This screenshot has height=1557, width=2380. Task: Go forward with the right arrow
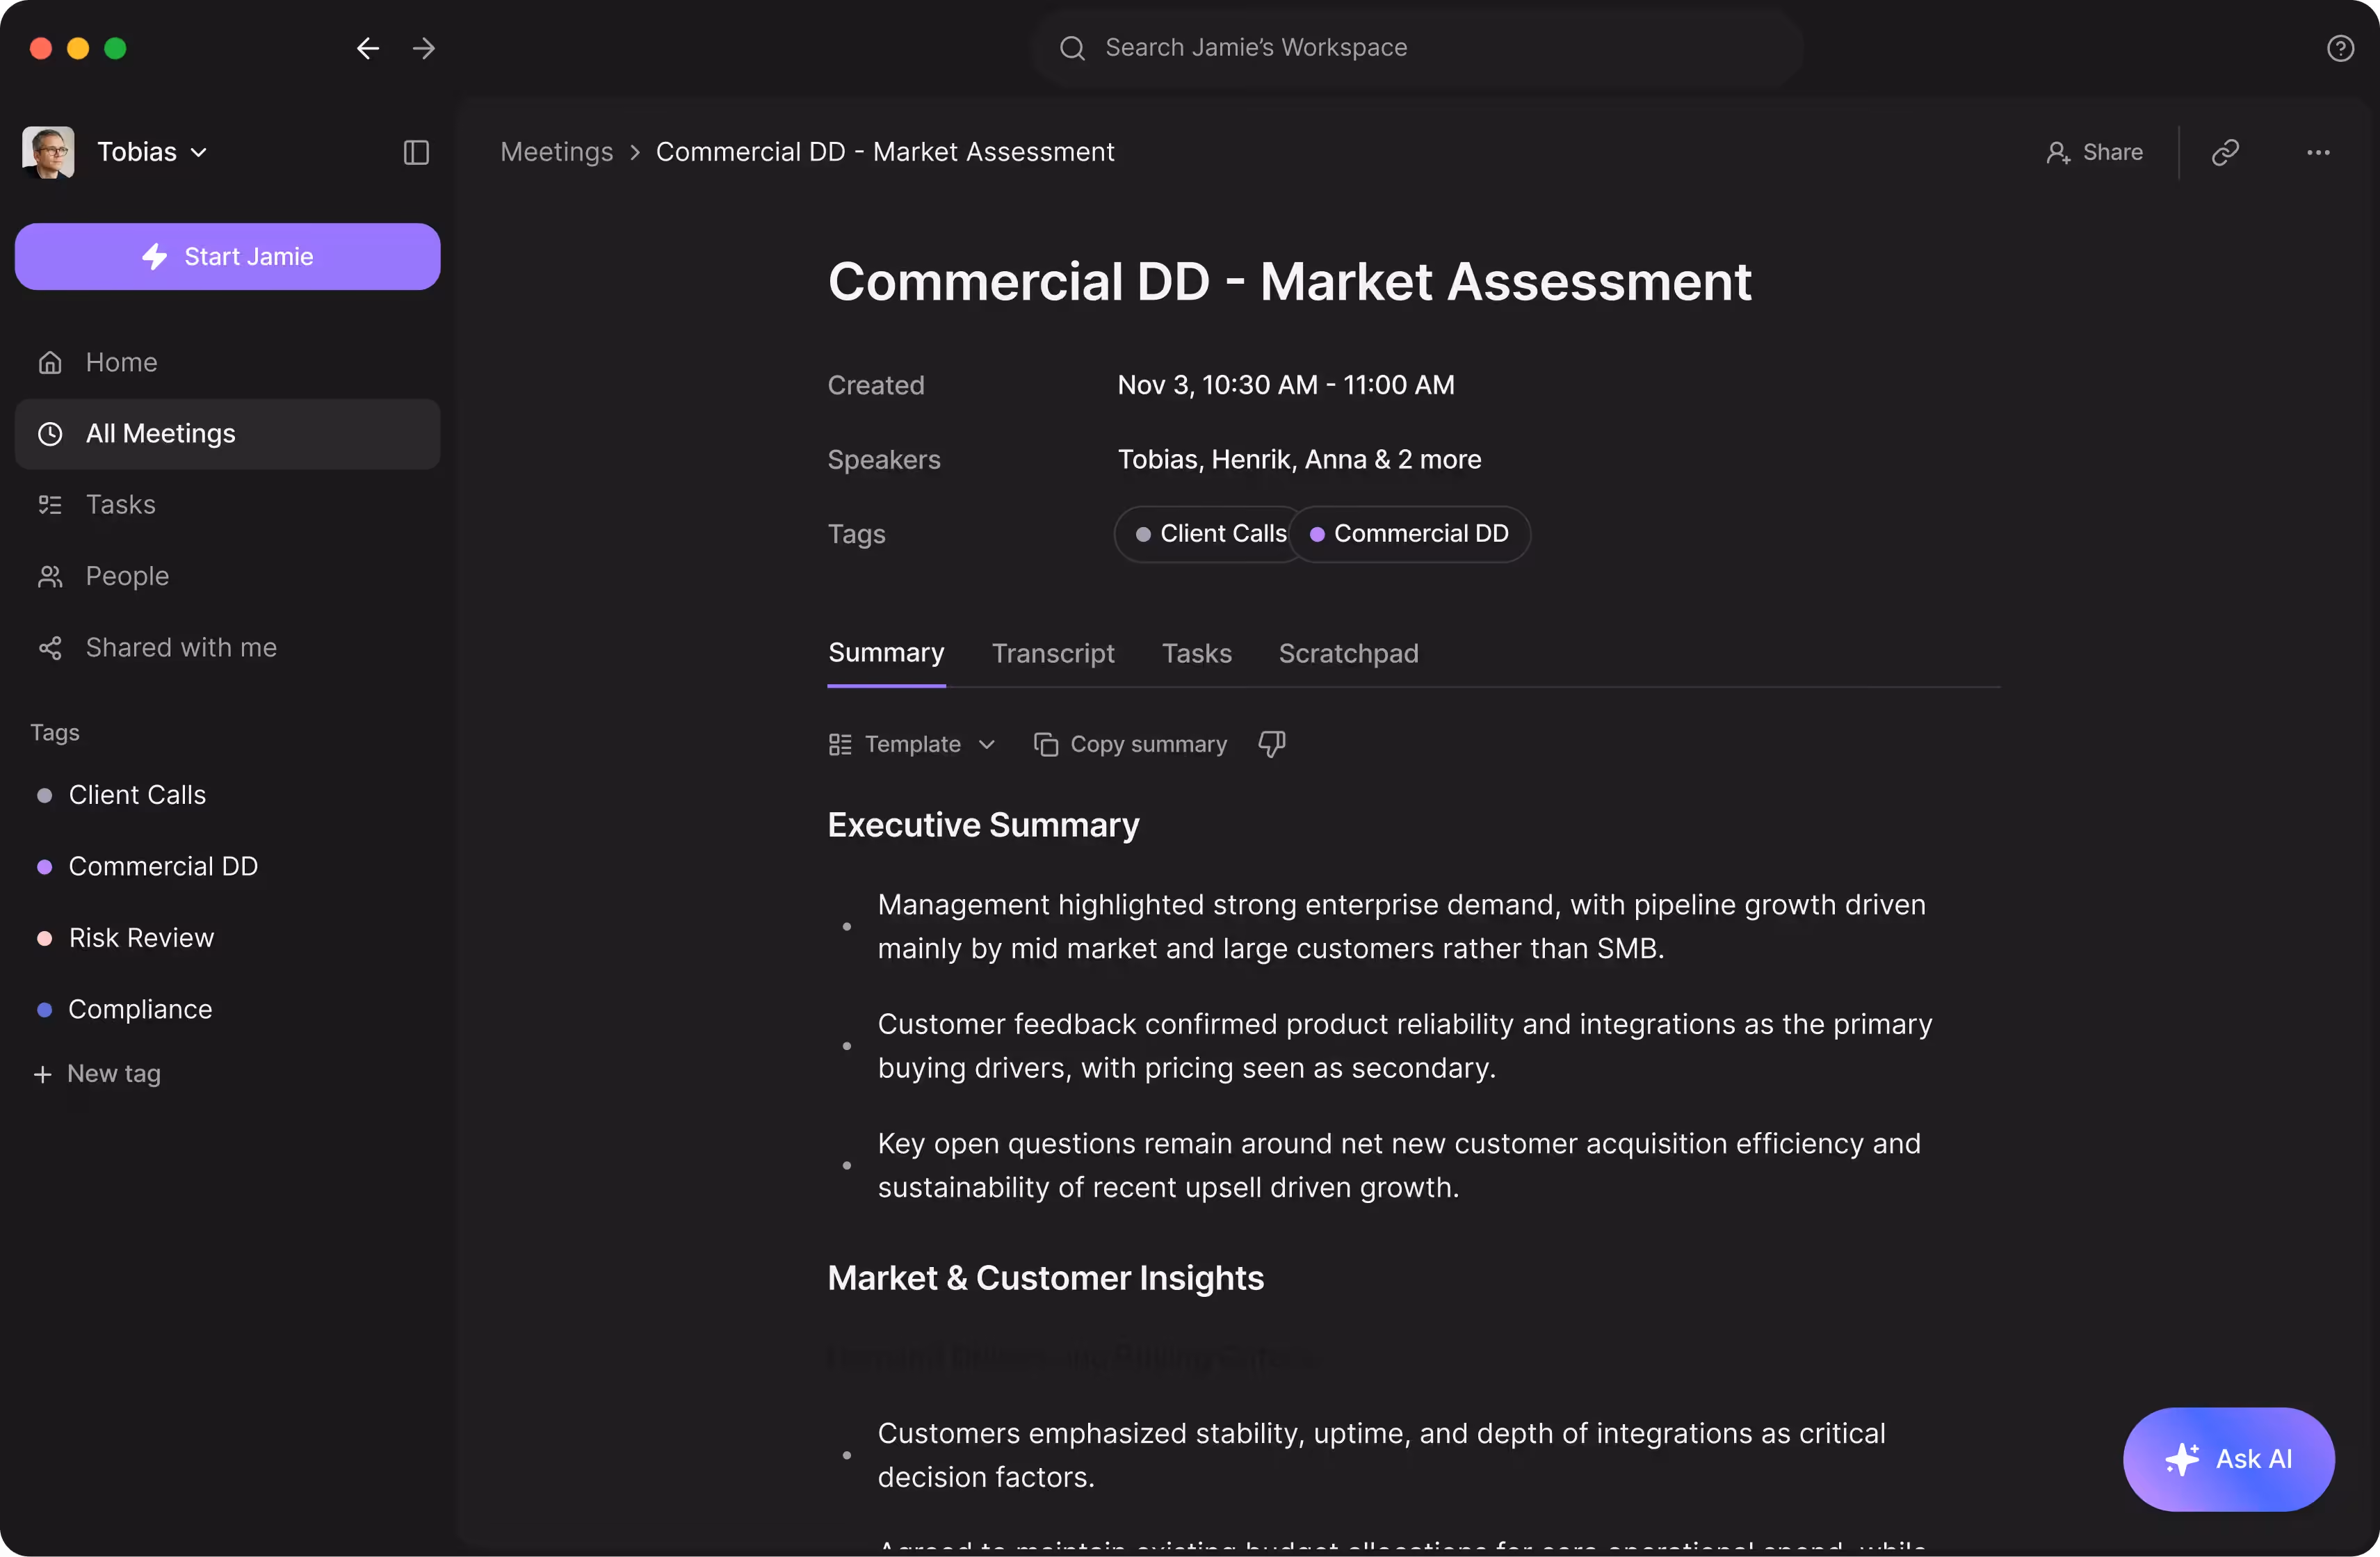click(424, 48)
